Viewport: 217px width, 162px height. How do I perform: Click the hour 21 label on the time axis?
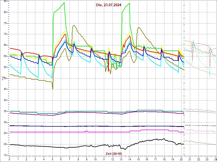(190, 159)
